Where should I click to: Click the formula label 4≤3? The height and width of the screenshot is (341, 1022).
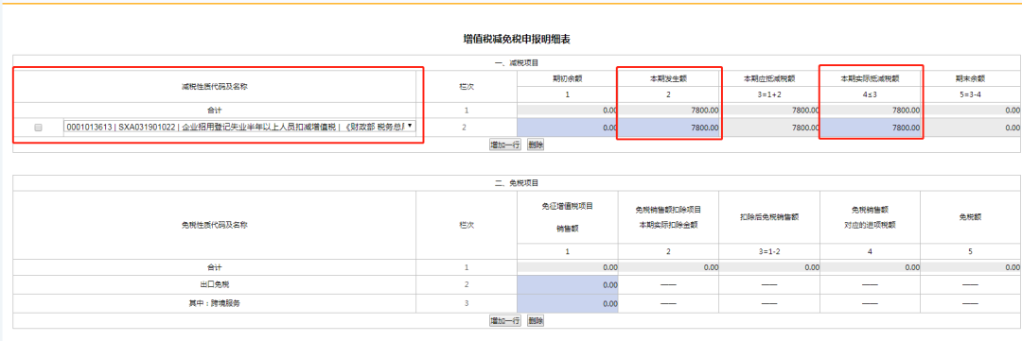(871, 94)
